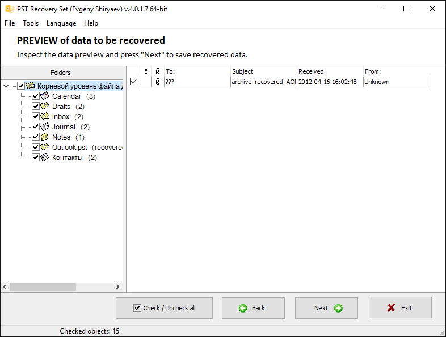Screen dimensions: 446x337
Task: Uncheck the Calendar folder checkbox
Action: [x=36, y=96]
